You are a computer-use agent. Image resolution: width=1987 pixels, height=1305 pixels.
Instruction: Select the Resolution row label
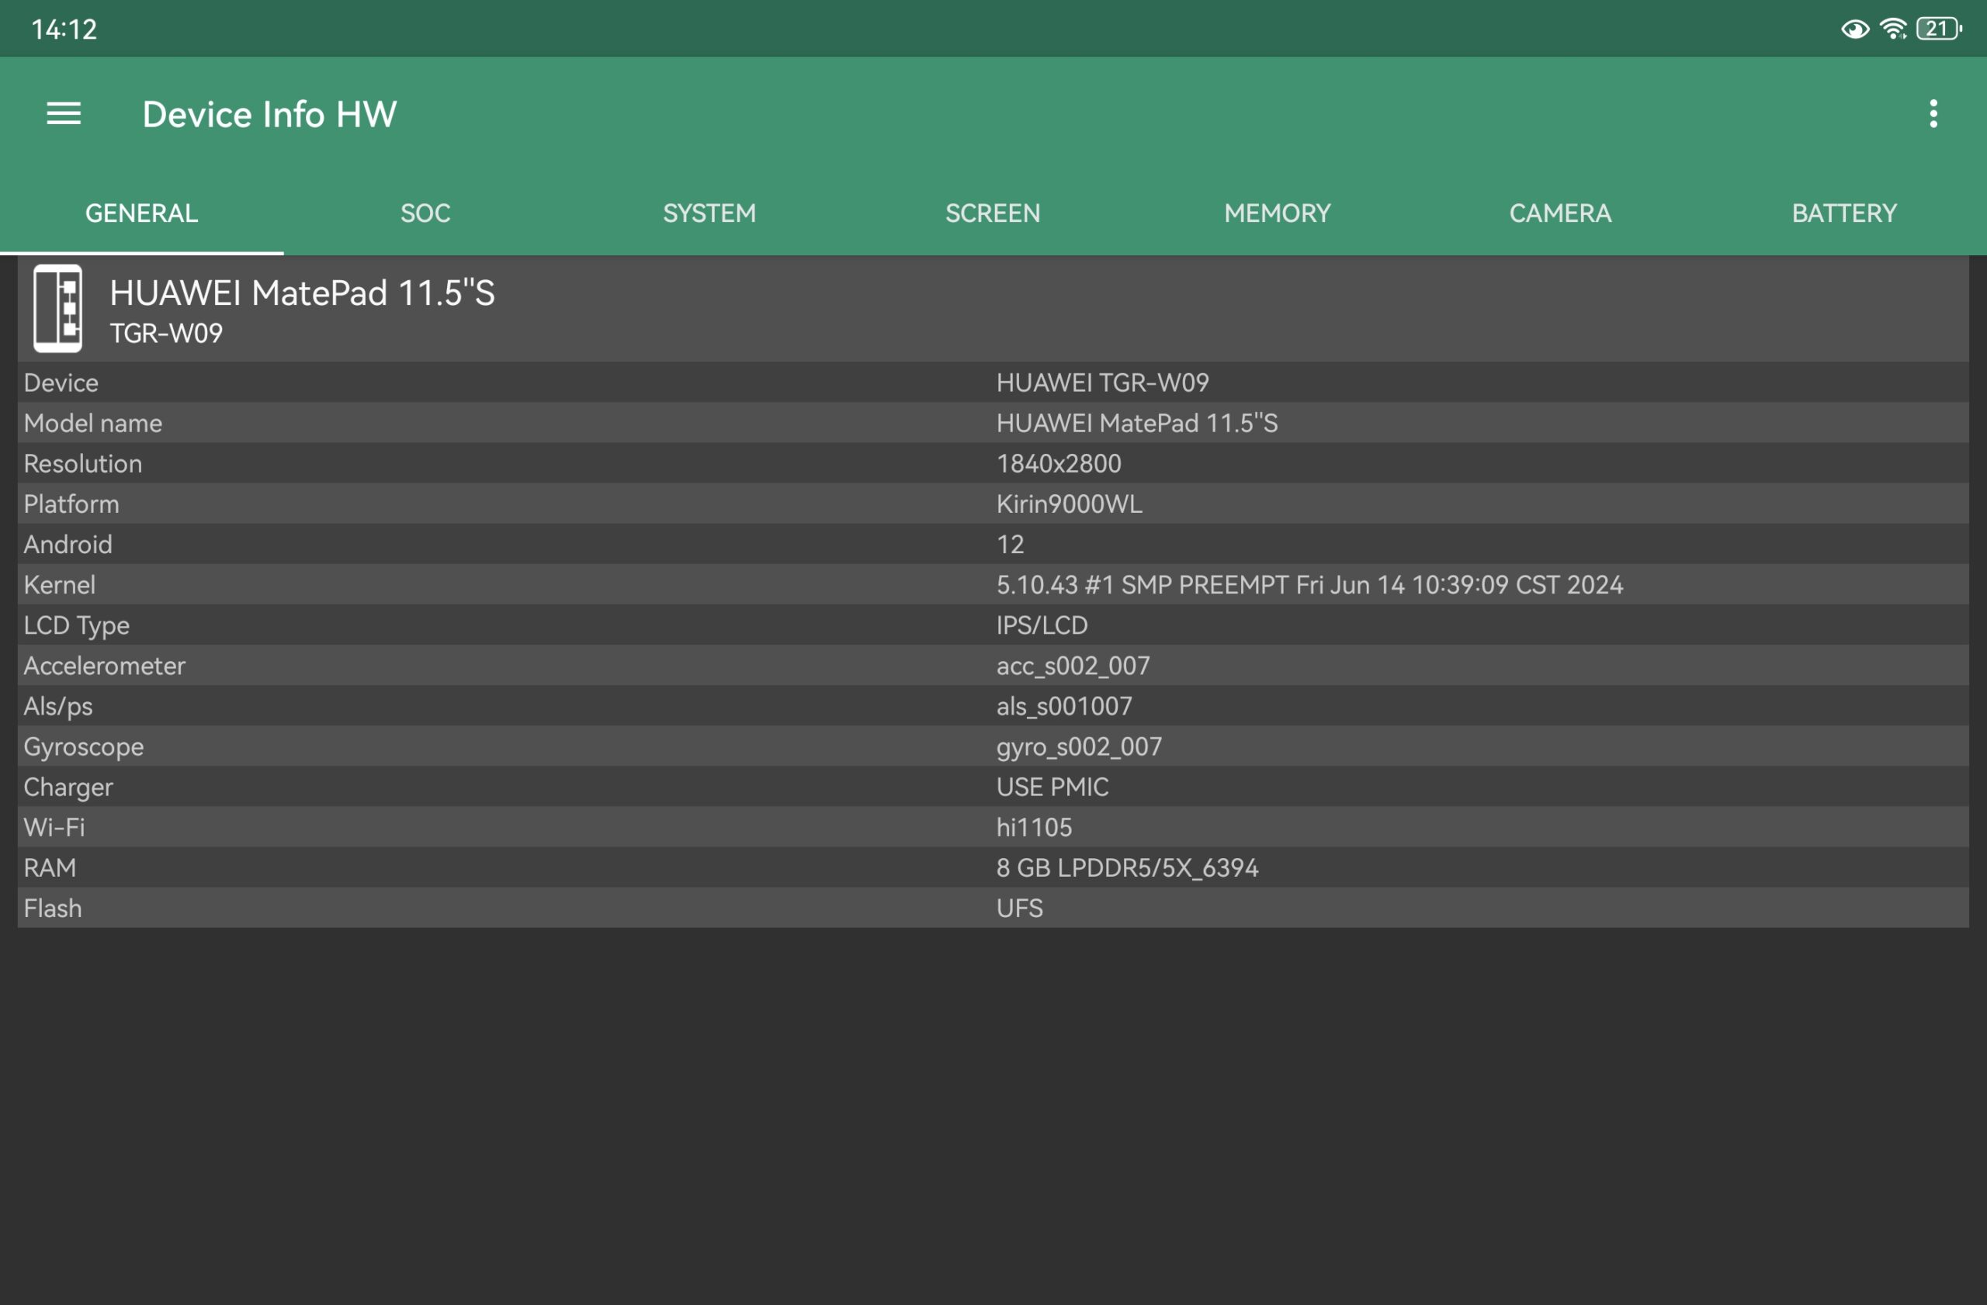pos(82,464)
